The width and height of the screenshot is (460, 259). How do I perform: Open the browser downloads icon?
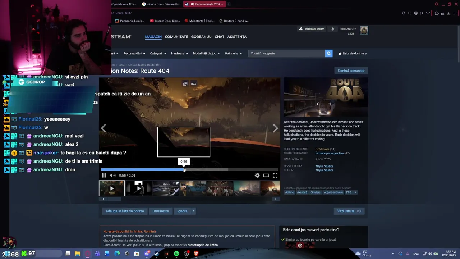click(448, 13)
